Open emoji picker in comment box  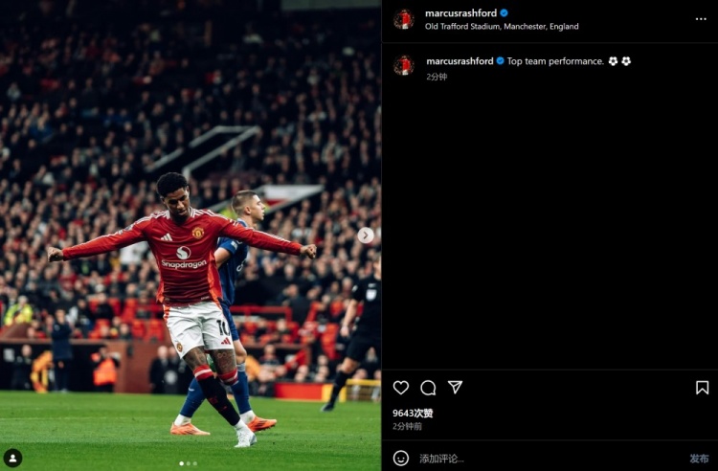coord(401,458)
